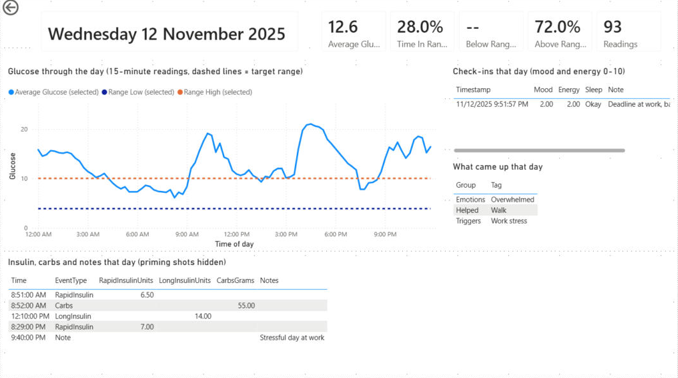Select the 8:51:00 AM event row
Screen dimensions: 678x378
click(x=168, y=295)
